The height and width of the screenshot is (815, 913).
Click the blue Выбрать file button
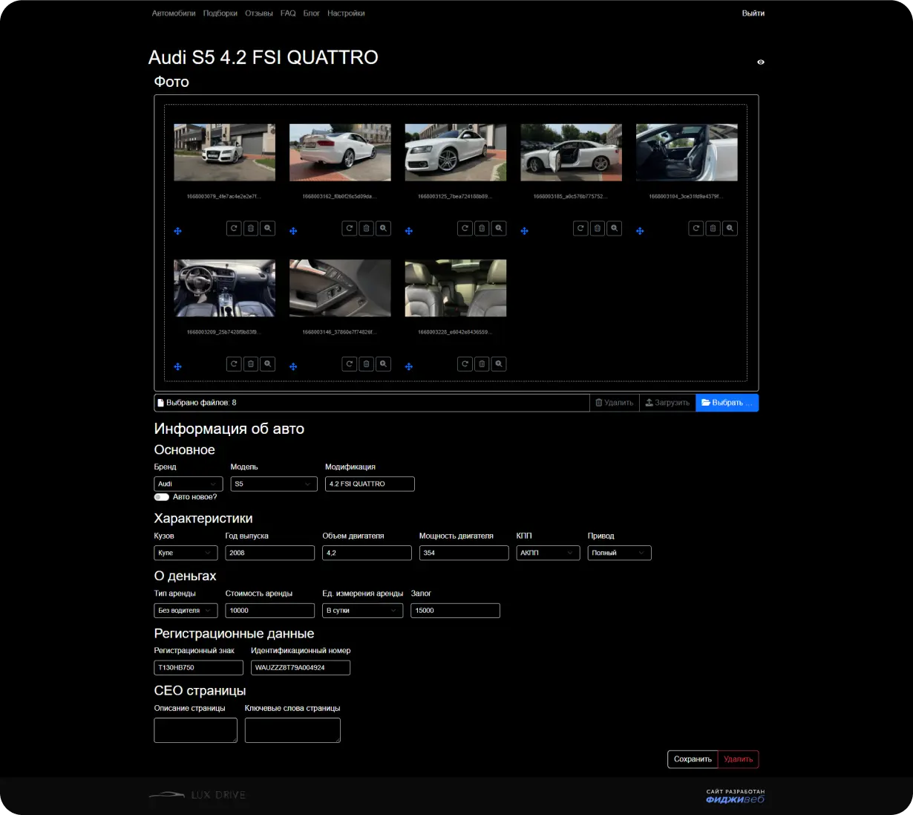(x=727, y=403)
